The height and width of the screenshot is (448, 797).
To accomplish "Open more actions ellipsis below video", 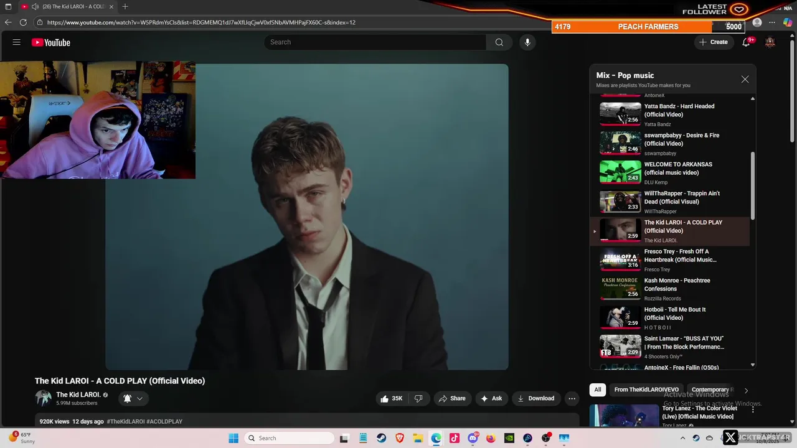I will coord(572,398).
